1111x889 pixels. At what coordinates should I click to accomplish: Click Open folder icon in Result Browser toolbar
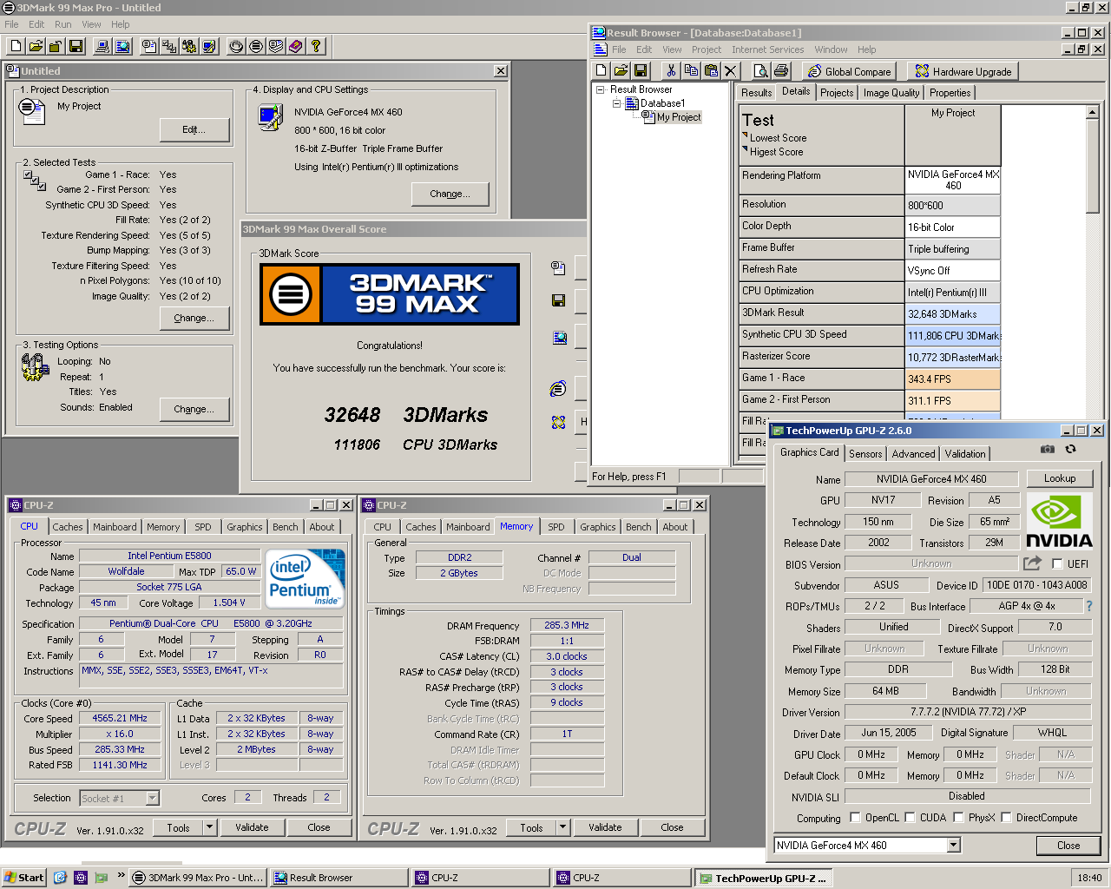click(x=621, y=70)
